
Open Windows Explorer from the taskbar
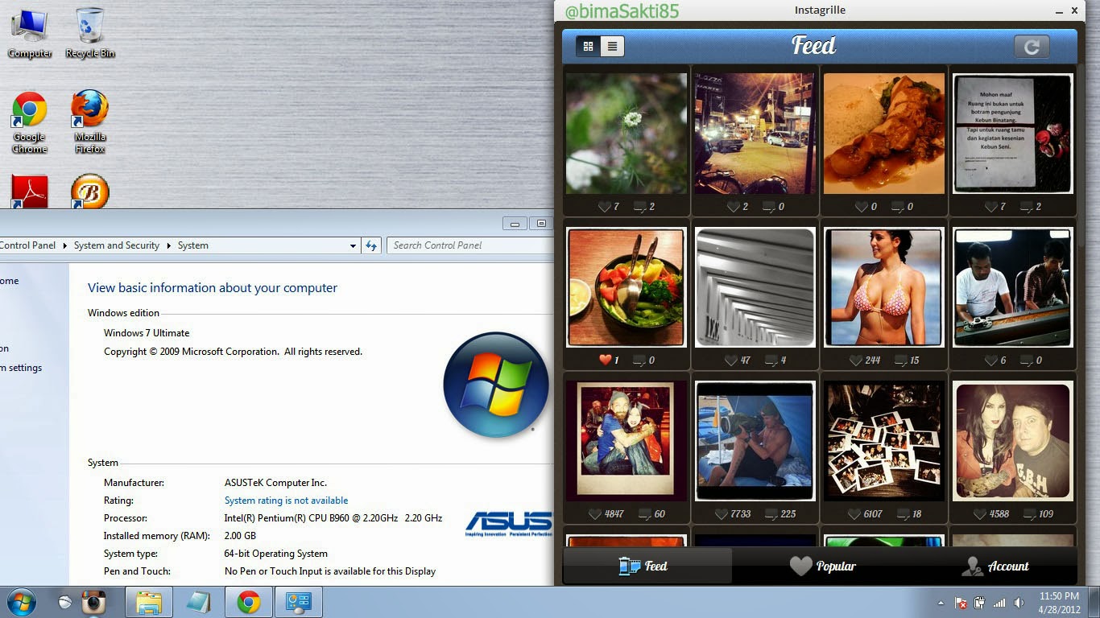(x=149, y=602)
